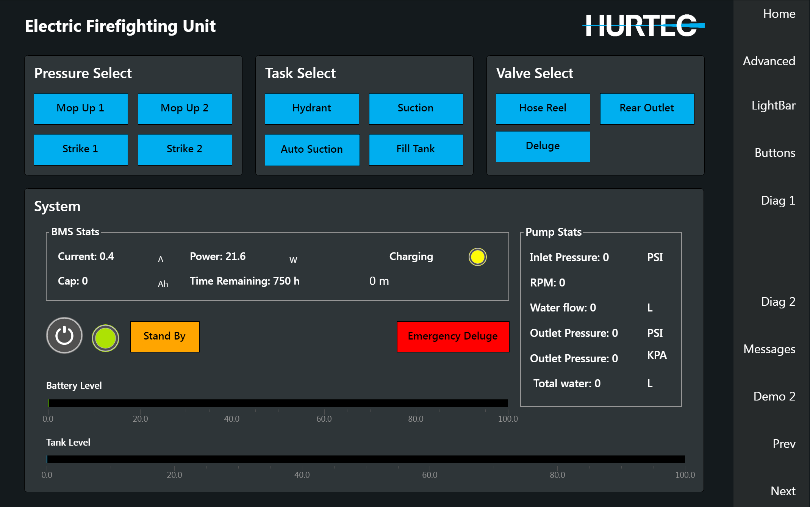Viewport: 810px width, 507px height.
Task: Activate the Hydrant task
Action: coord(312,109)
